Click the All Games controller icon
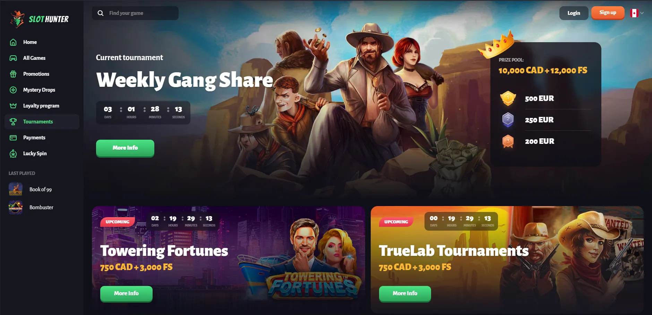 13,58
